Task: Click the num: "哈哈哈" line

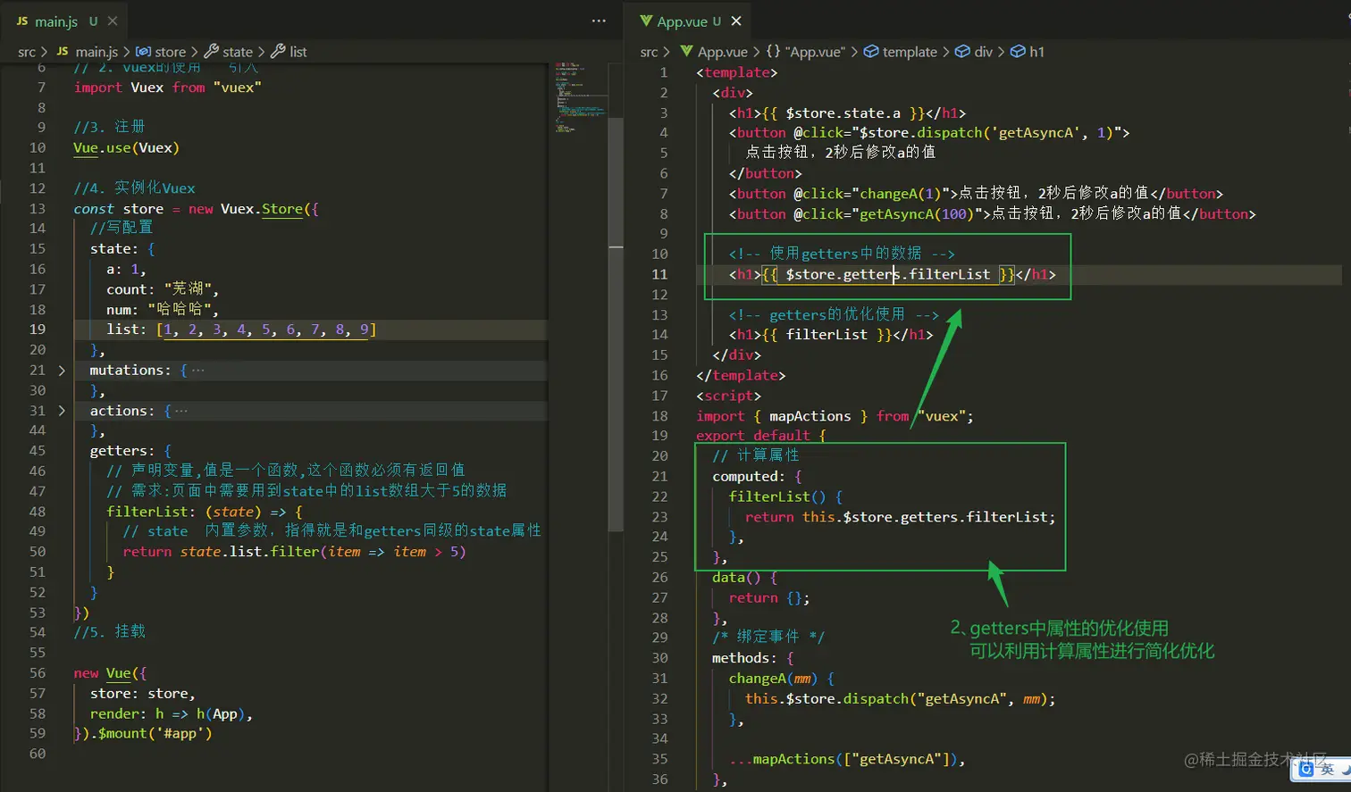Action: pos(163,310)
